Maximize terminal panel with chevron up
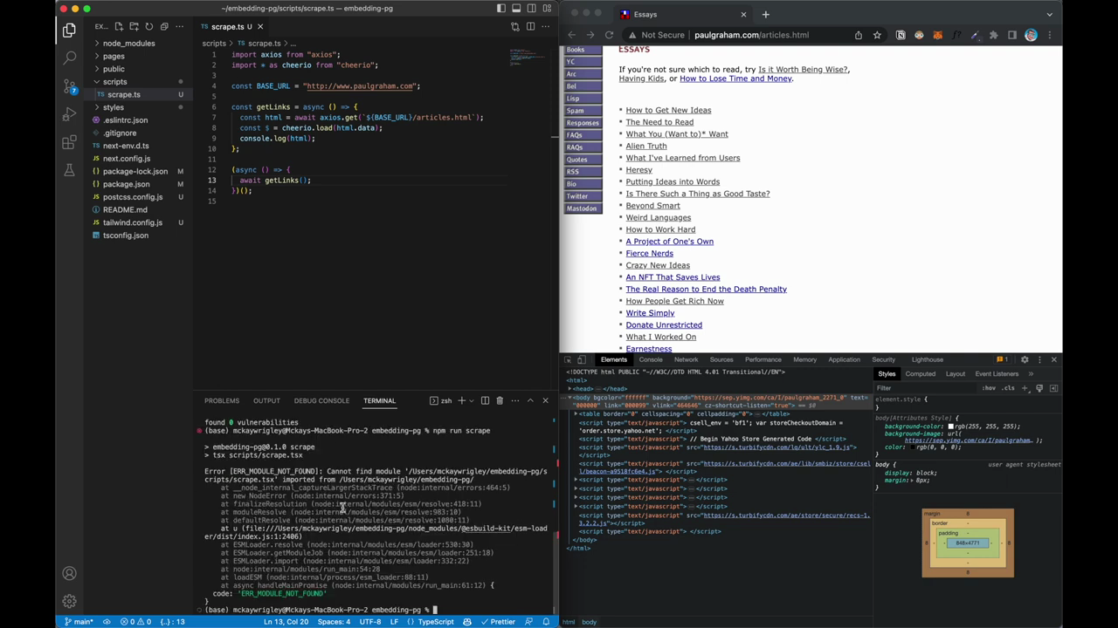 point(530,400)
